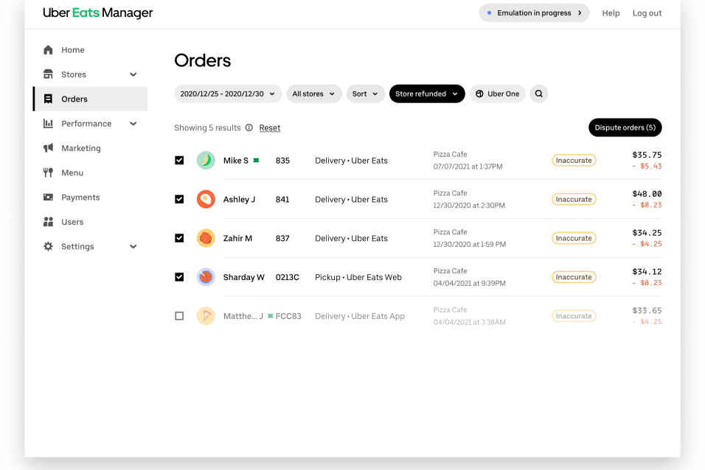Viewport: 705px width, 470px height.
Task: Click order number 837
Action: click(x=282, y=238)
